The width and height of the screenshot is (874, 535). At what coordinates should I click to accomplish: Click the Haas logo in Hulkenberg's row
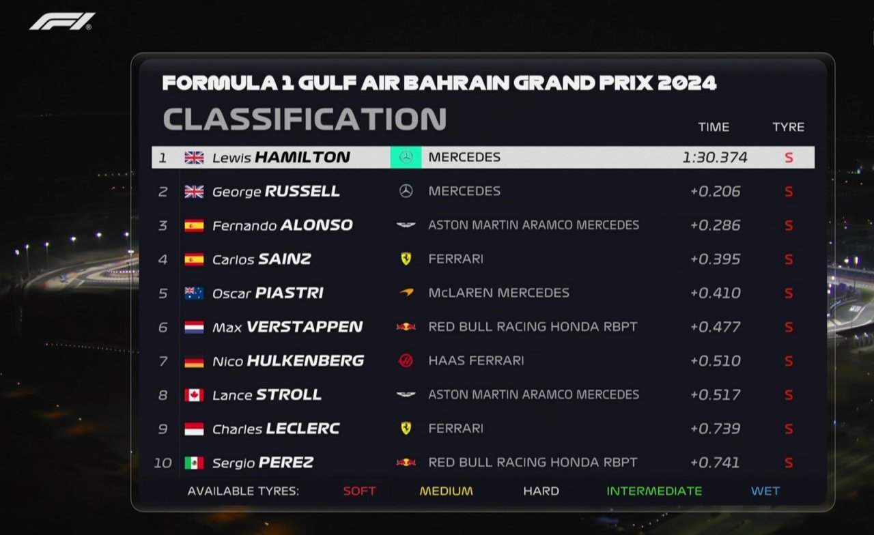tap(406, 360)
